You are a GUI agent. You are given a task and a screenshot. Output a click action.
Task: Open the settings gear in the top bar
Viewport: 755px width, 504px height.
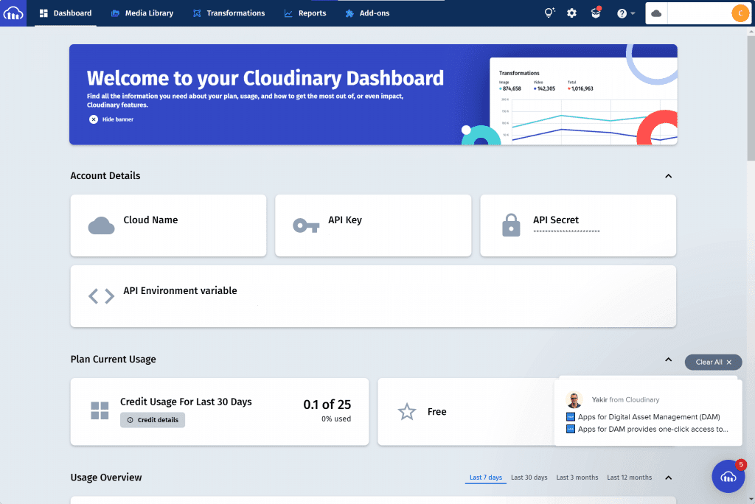click(x=571, y=13)
